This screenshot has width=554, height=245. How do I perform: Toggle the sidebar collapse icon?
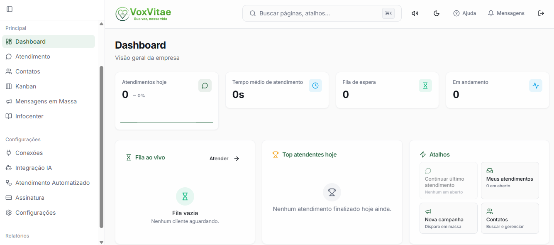(10, 9)
